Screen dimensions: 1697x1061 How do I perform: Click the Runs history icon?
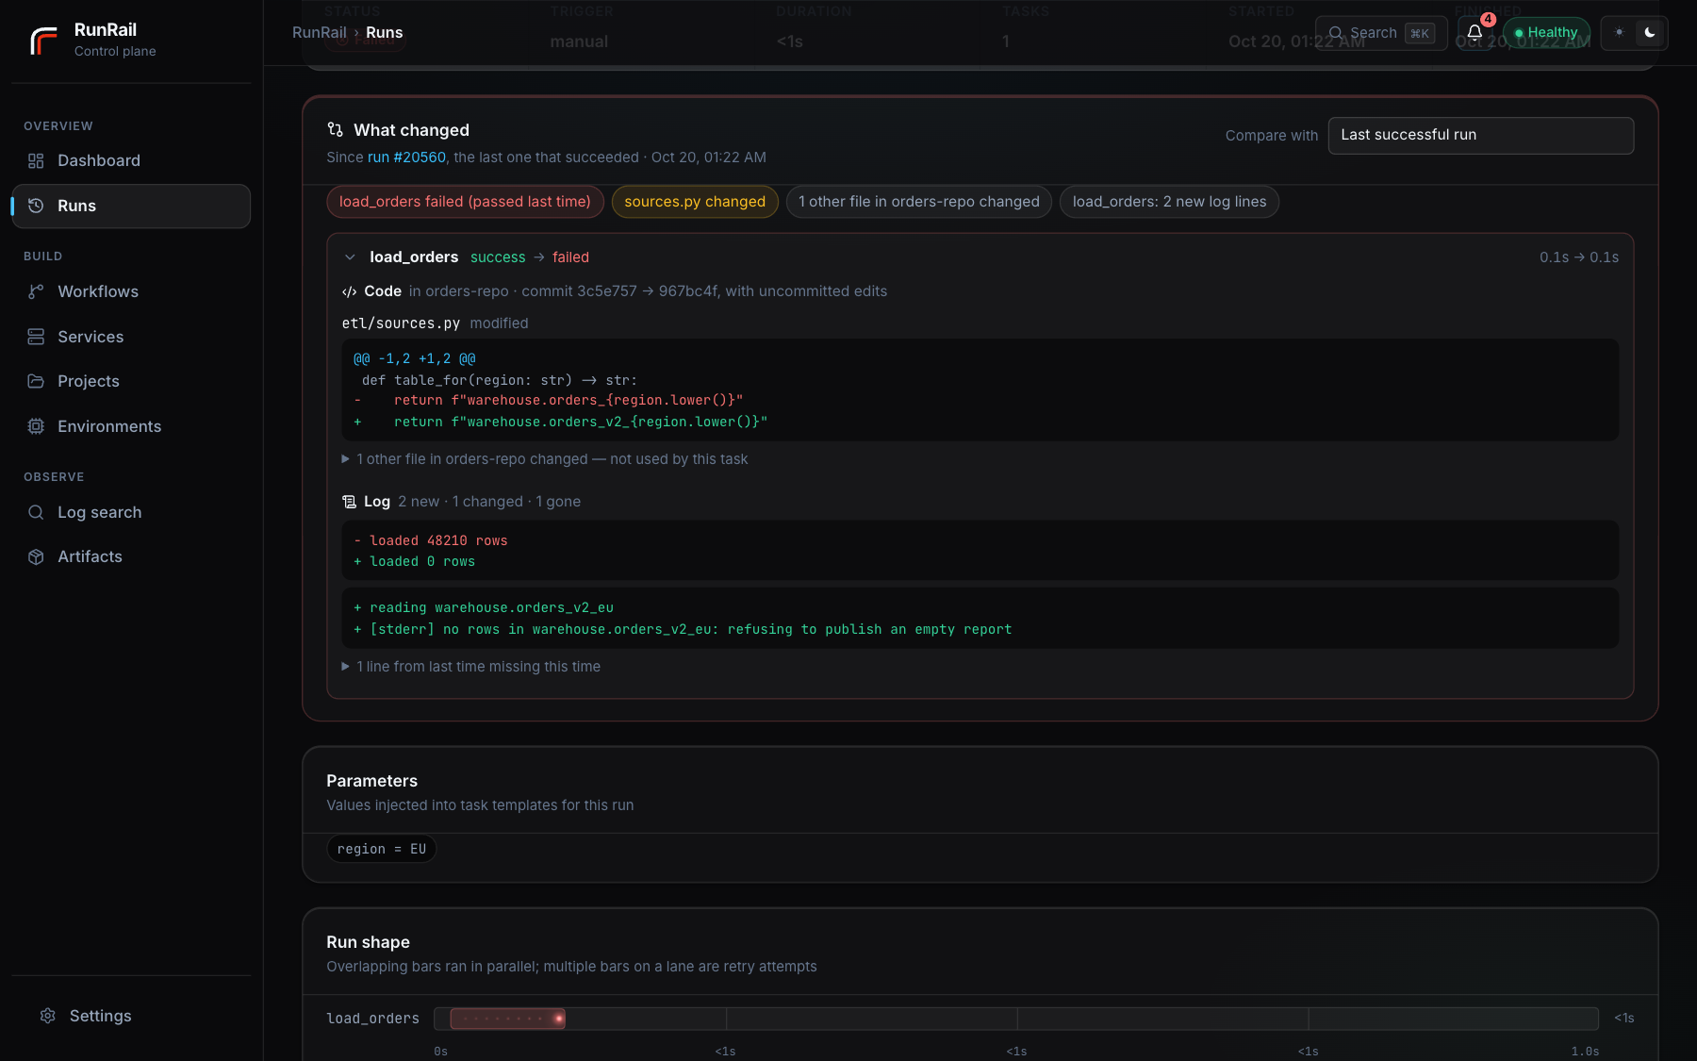36,207
